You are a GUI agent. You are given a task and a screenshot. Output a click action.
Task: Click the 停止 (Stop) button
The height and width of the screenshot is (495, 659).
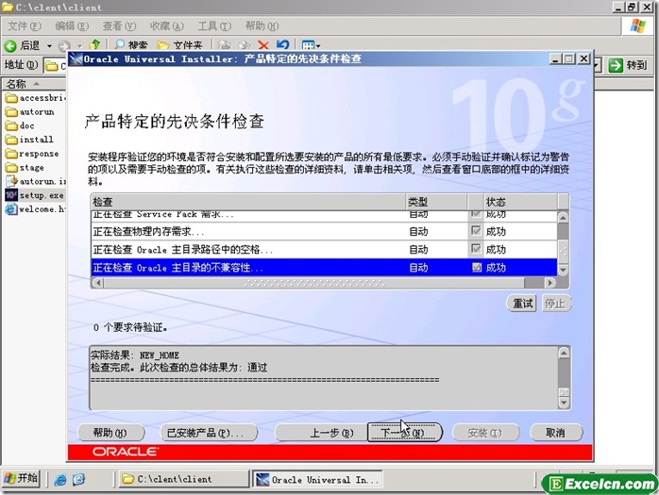pyautogui.click(x=555, y=304)
